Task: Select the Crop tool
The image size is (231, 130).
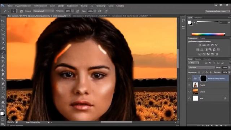Action: click(3, 39)
